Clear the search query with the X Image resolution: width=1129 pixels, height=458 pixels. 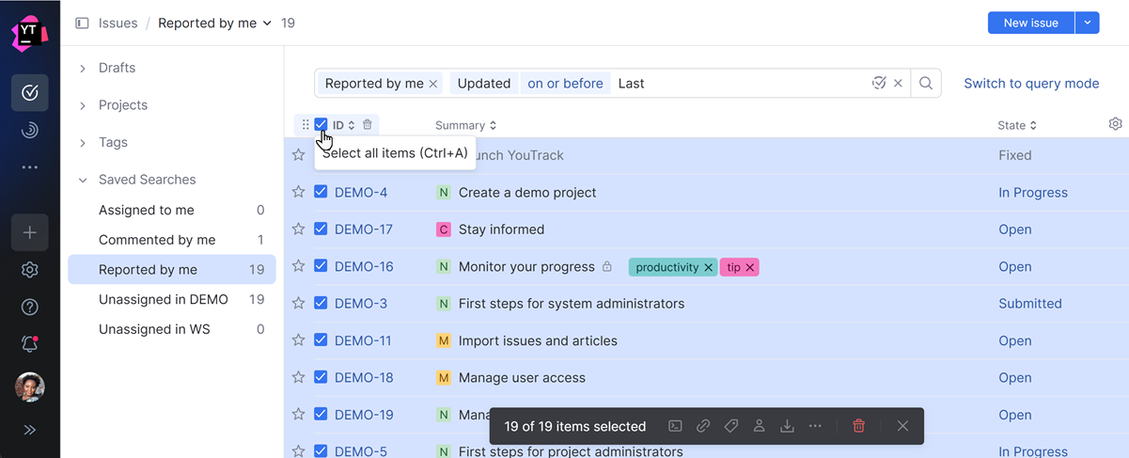[x=898, y=84]
